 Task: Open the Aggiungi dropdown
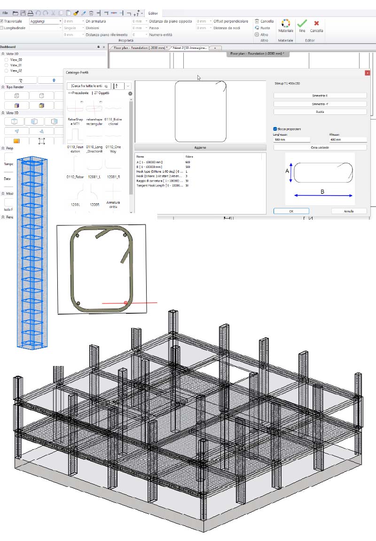pyautogui.click(x=60, y=21)
